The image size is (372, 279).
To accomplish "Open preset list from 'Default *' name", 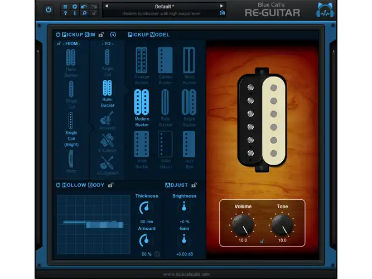I will click(164, 6).
